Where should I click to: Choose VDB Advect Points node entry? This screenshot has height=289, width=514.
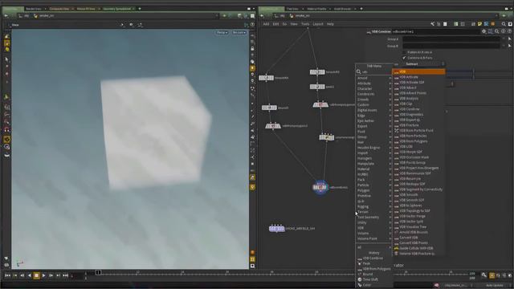pos(413,93)
